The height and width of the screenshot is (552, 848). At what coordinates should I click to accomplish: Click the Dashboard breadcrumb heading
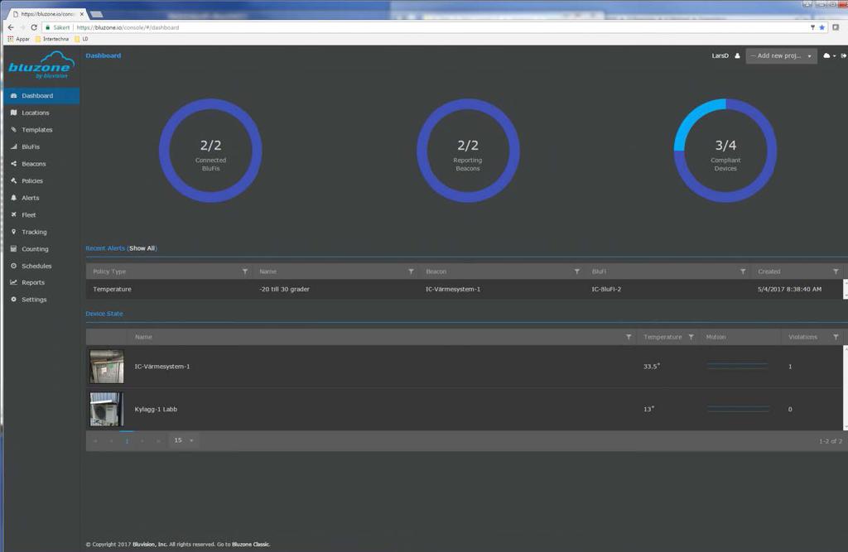104,55
